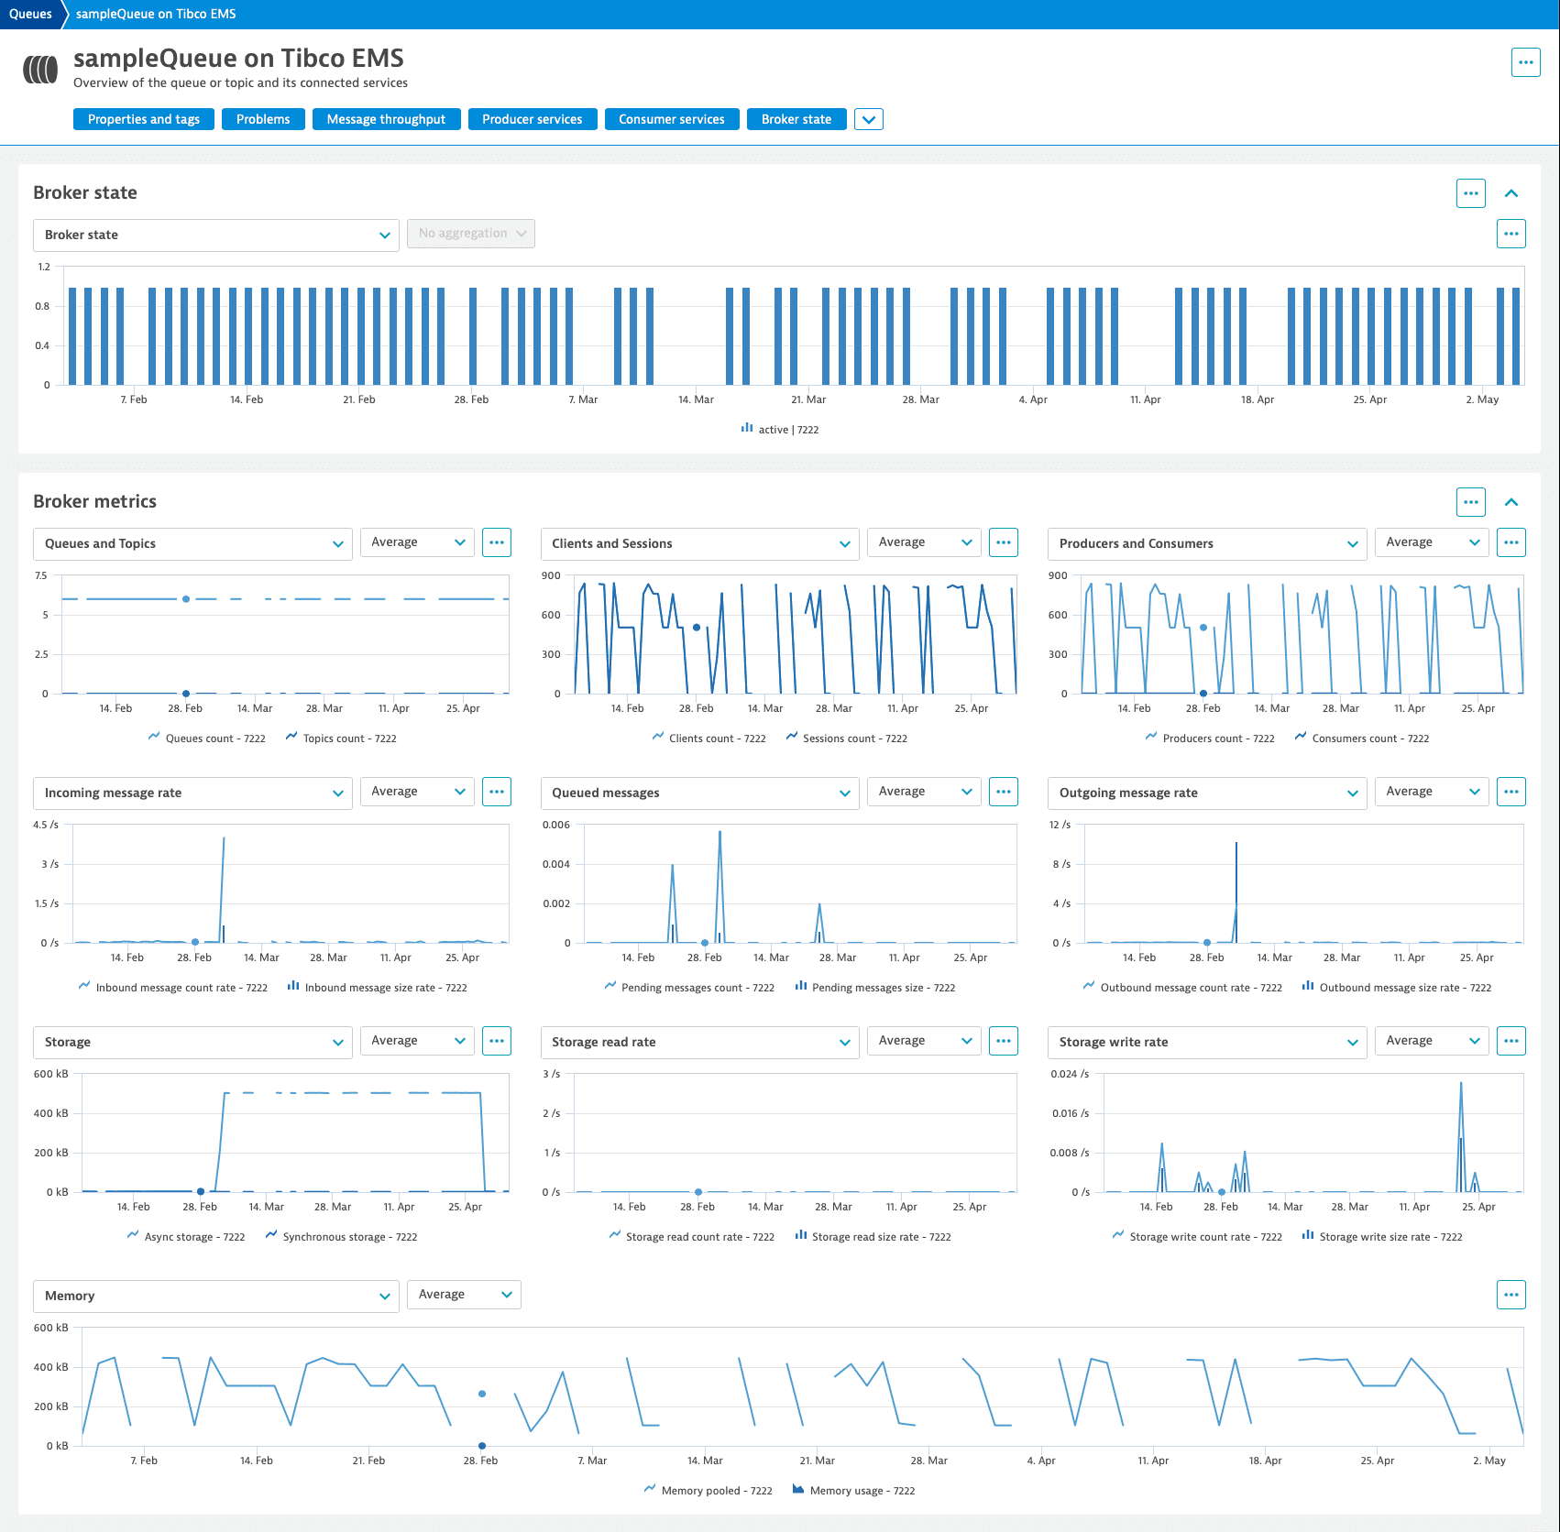
Task: Open the Producers and Consumers metric dropdown
Action: pyautogui.click(x=1207, y=543)
